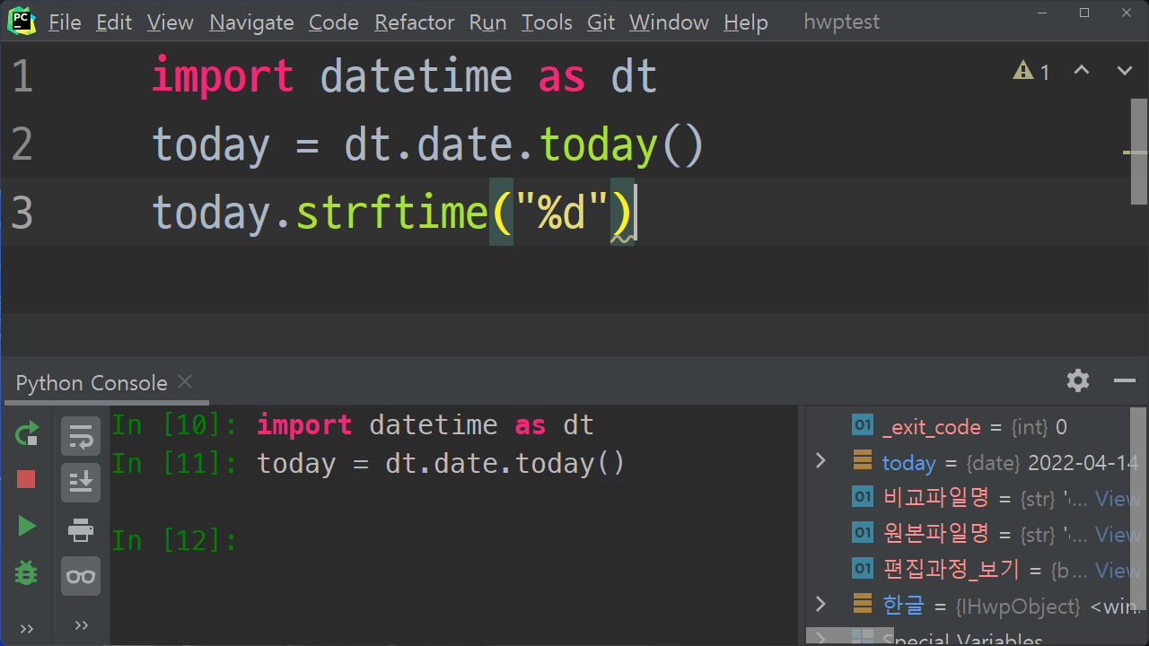Go to next highlighted error arrow

click(x=1124, y=71)
